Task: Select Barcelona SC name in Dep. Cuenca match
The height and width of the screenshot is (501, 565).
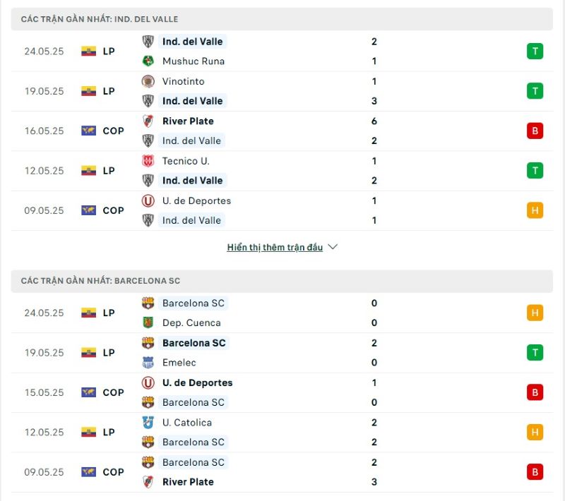Action: (x=193, y=303)
